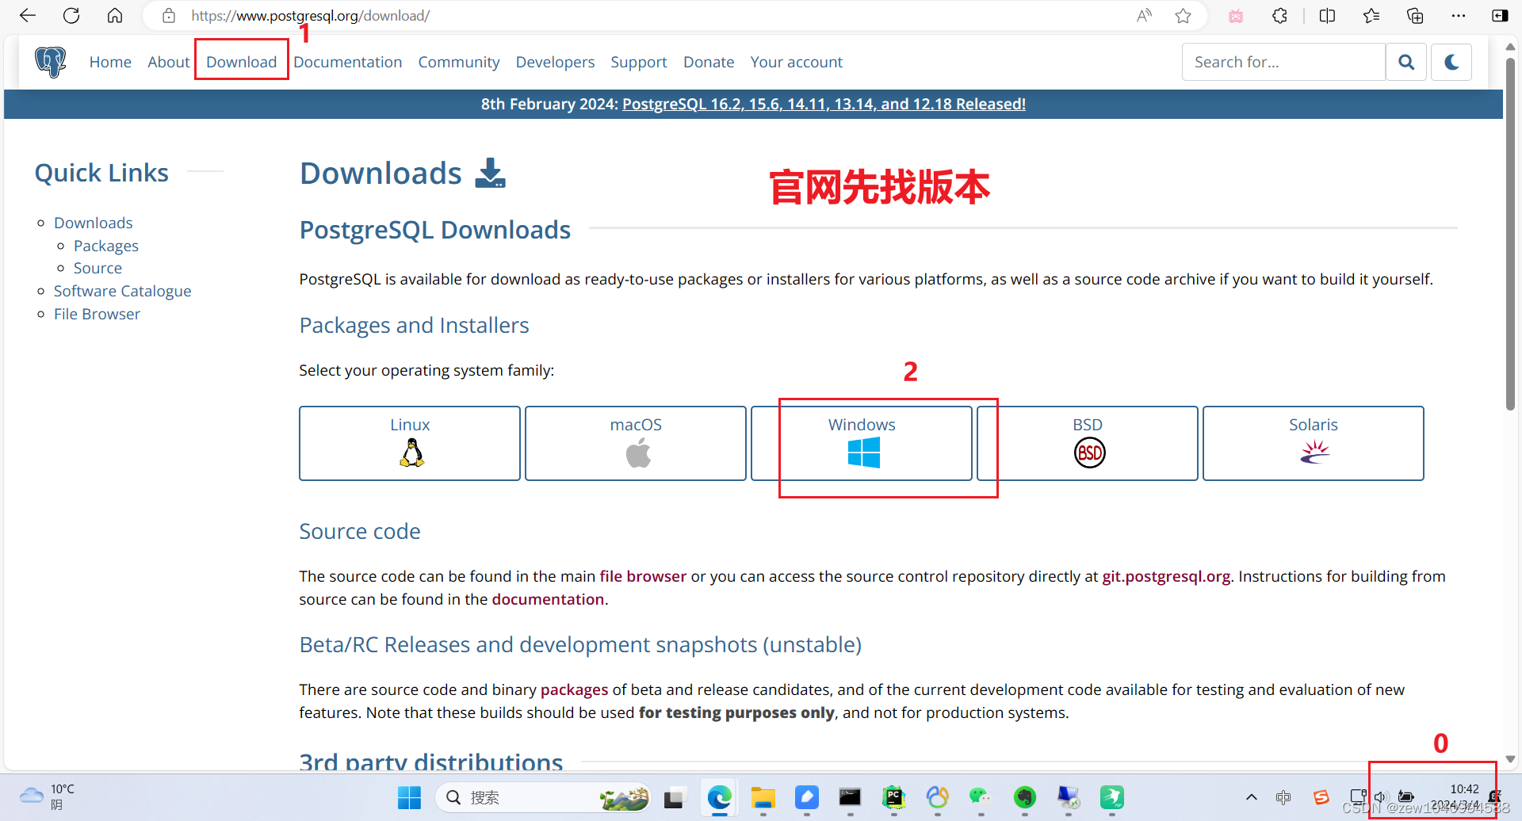Click the PostgreSQL elephant logo

click(50, 61)
